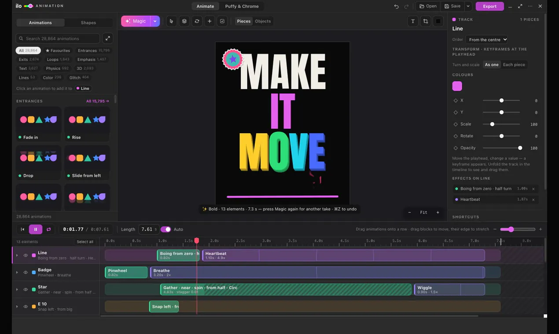The height and width of the screenshot is (334, 559).
Task: Select the Text tool icon above the canvas
Action: pos(413,21)
